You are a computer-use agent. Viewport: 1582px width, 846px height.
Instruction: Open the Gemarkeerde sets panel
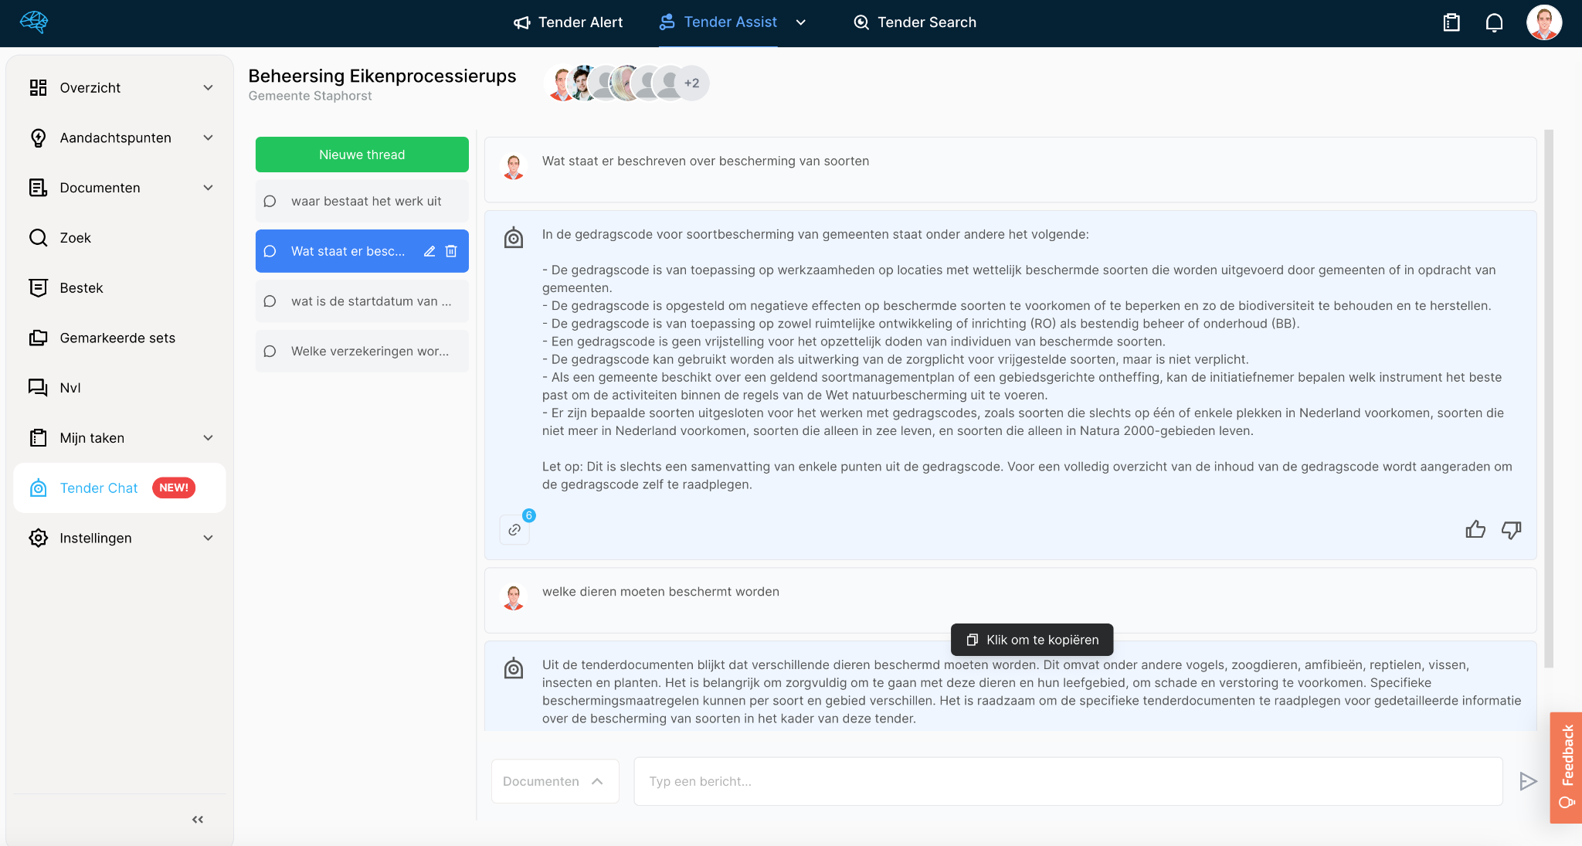coord(117,338)
